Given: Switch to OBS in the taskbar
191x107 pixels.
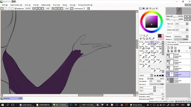Looking at the screenshot, I should [x=86, y=105].
